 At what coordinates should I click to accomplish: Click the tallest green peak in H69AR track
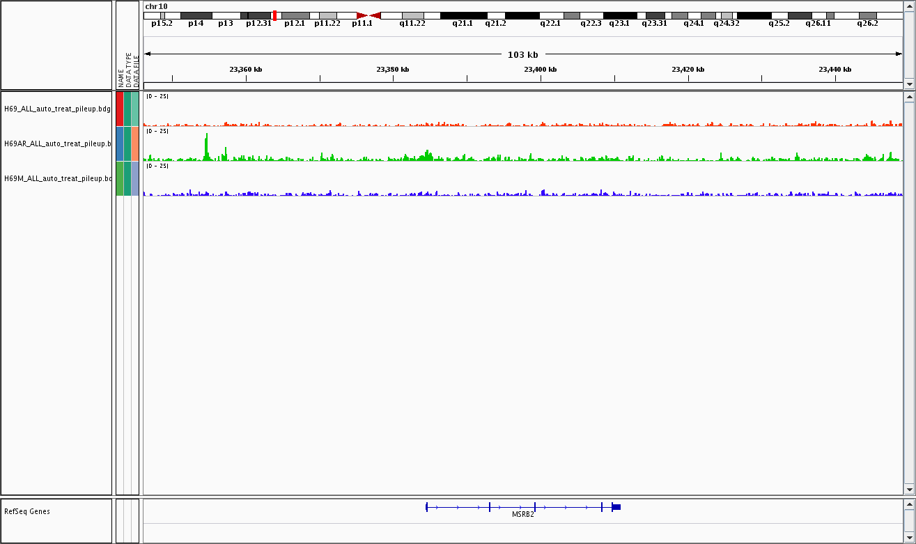click(x=206, y=146)
